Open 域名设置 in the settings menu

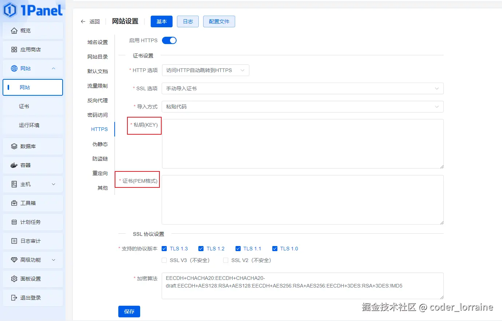(x=98, y=42)
